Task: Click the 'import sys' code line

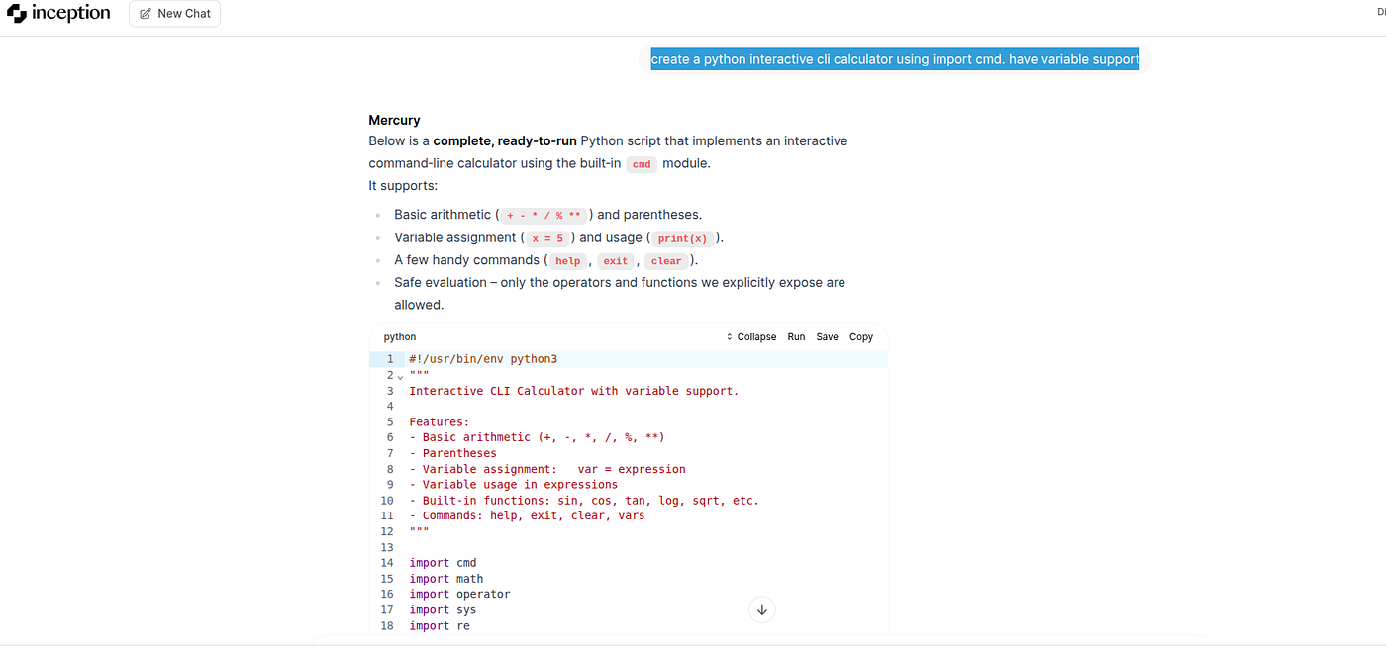Action: tap(443, 610)
